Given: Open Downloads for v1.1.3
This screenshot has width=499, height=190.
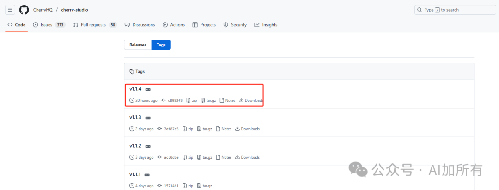Looking at the screenshot, I should [247, 129].
